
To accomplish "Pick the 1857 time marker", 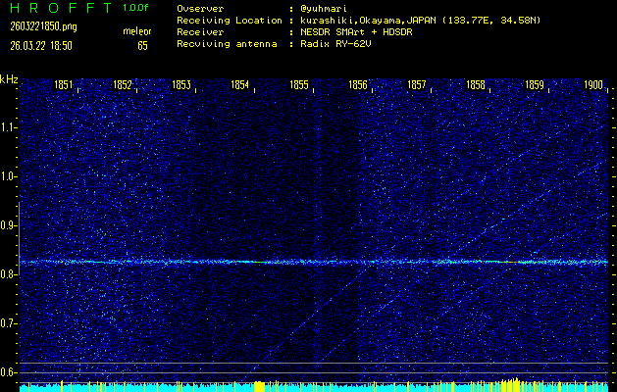I will coord(417,86).
